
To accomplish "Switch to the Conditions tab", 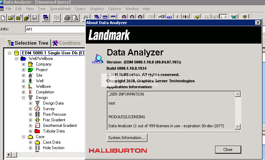I will pos(66,43).
